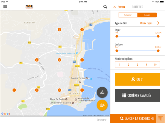Open the cluster marker 2 by Maillot road
Screen dimensions: 165x123
tap(37, 60)
